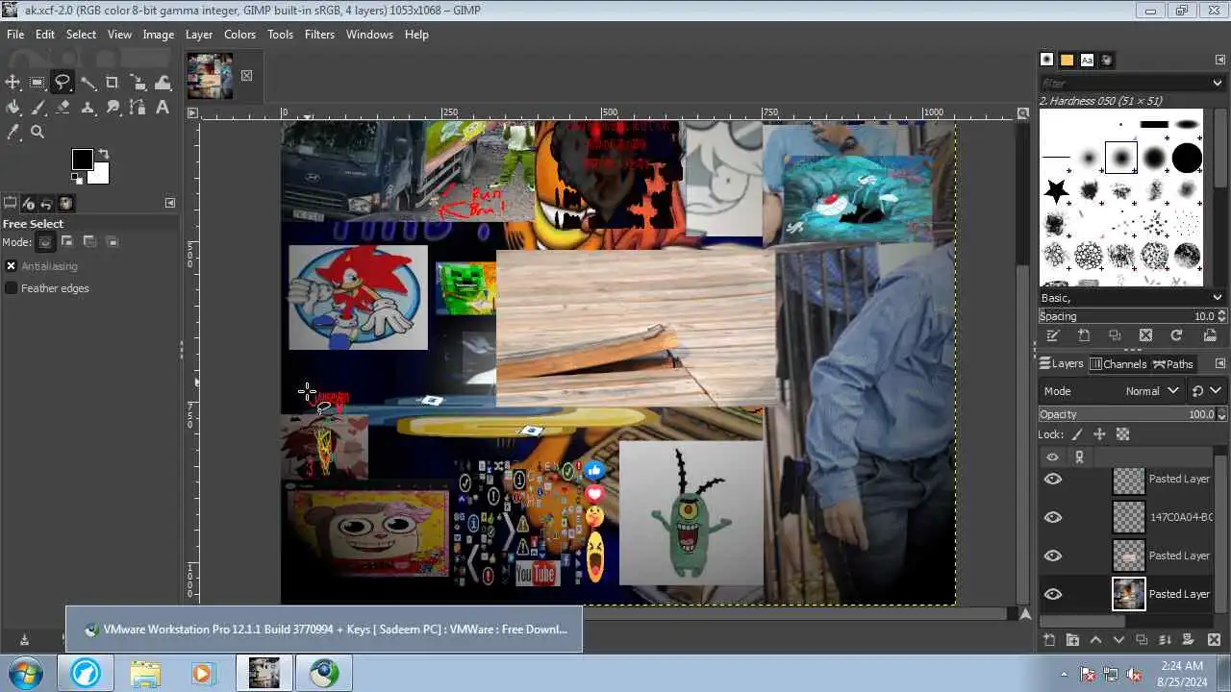1231x692 pixels.
Task: Select the Text tool
Action: (163, 108)
